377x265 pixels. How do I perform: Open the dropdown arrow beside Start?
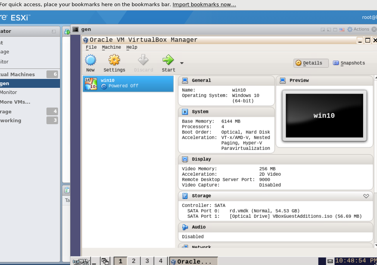point(182,63)
